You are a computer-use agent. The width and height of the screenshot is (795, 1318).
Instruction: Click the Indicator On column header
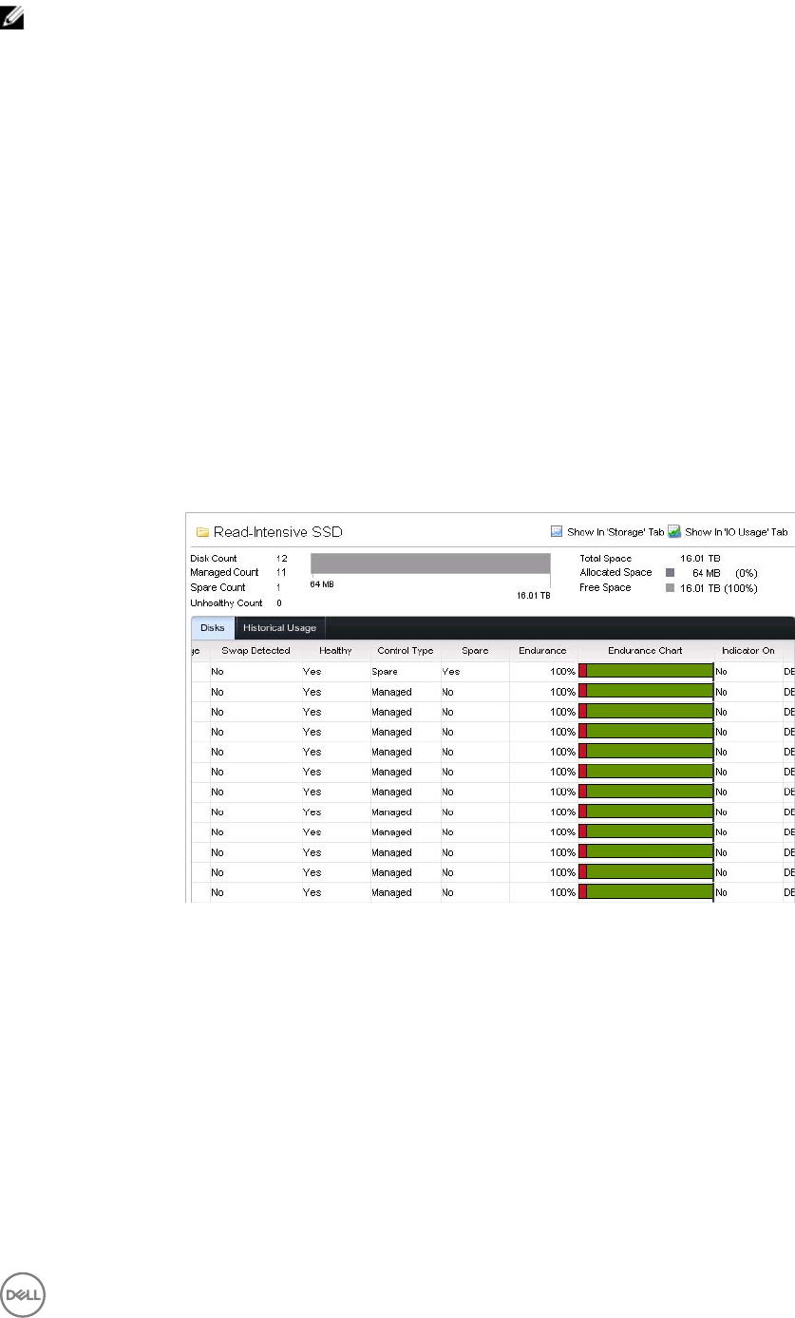tap(748, 651)
